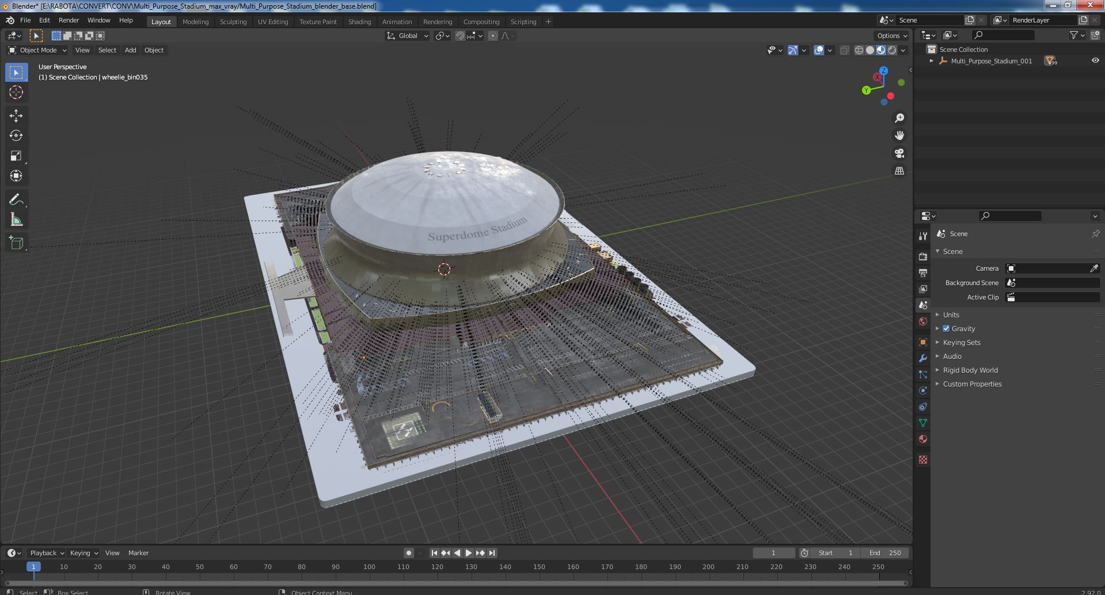Open Object Data properties icon

coord(923,423)
